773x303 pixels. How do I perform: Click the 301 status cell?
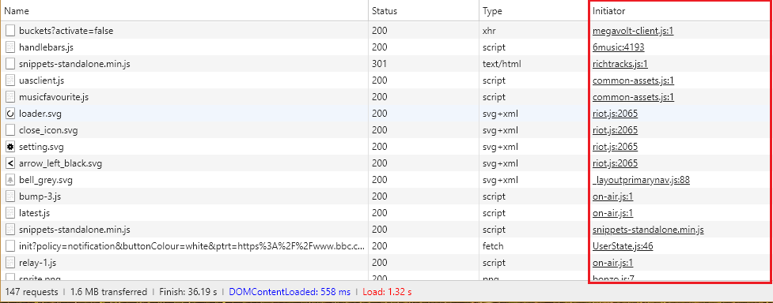[x=423, y=64]
